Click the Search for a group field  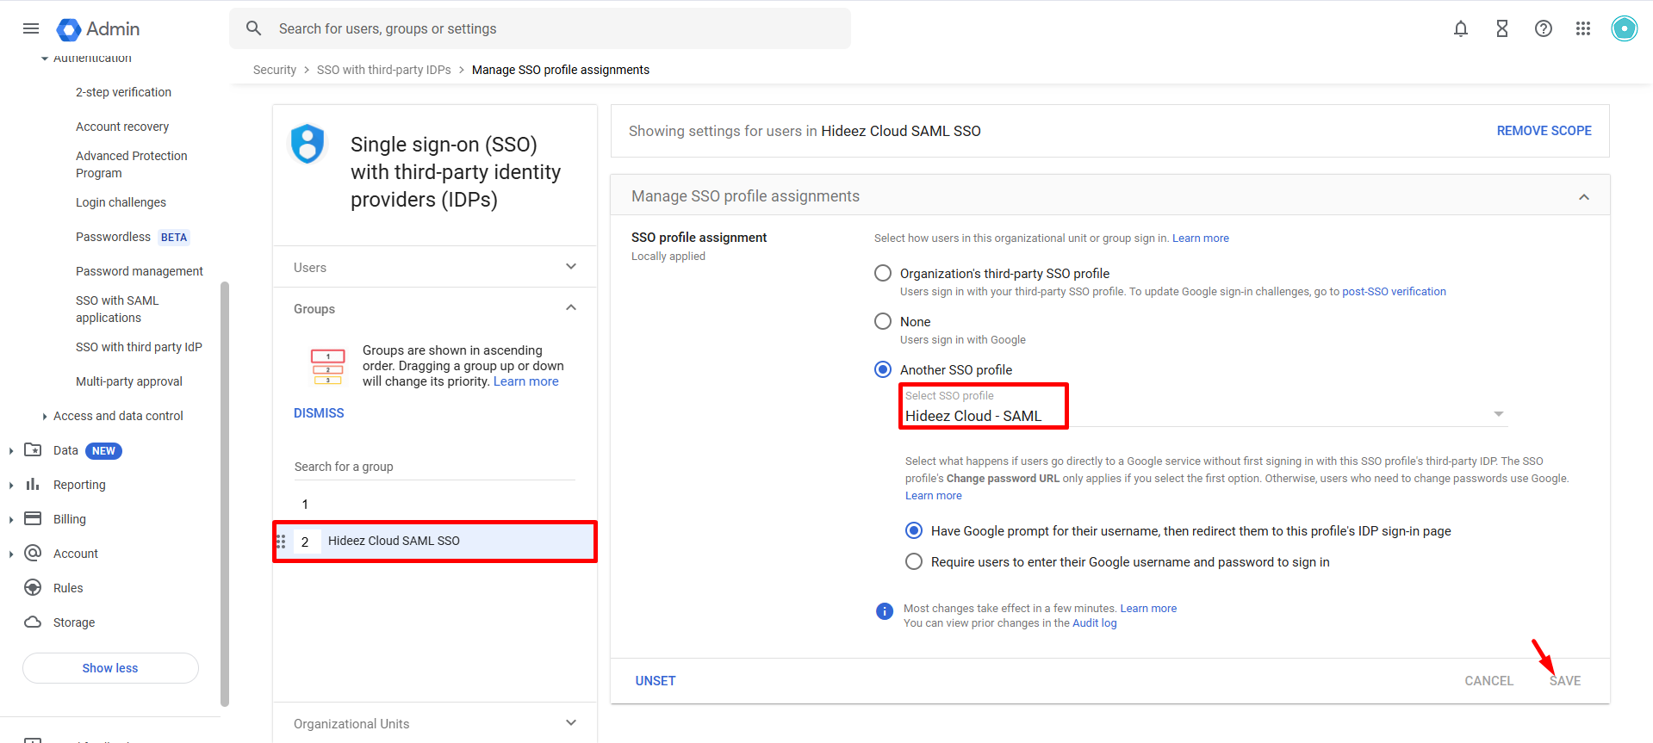point(434,467)
